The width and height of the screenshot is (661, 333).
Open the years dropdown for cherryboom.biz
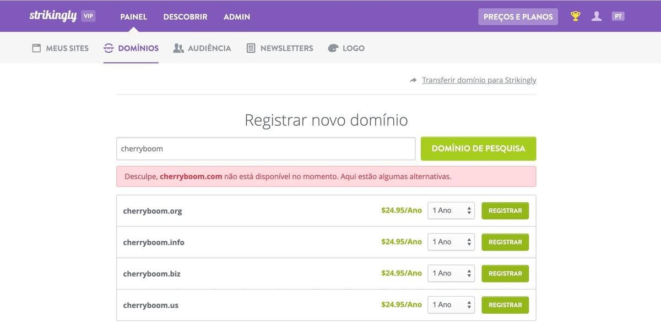[451, 273]
